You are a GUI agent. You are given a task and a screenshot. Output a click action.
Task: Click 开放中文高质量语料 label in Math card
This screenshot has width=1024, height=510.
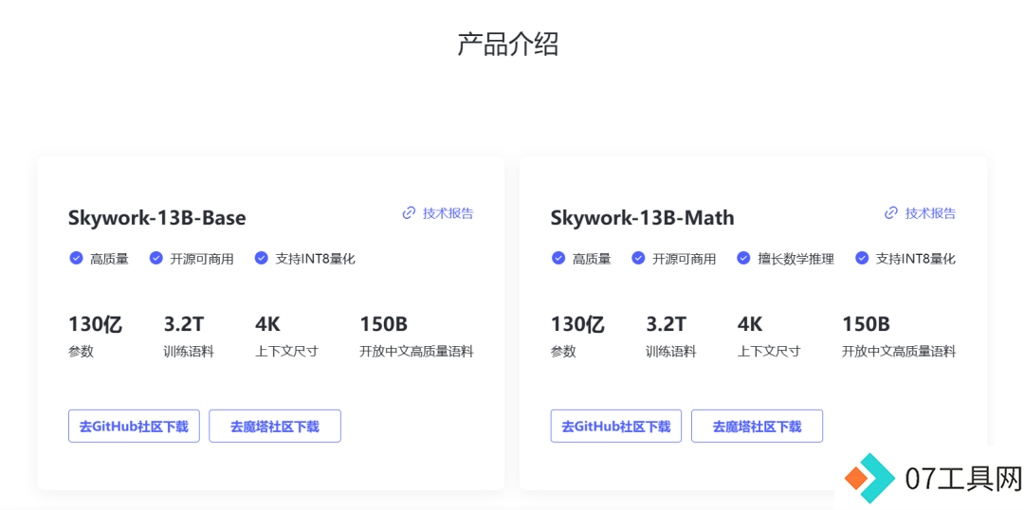[899, 352]
